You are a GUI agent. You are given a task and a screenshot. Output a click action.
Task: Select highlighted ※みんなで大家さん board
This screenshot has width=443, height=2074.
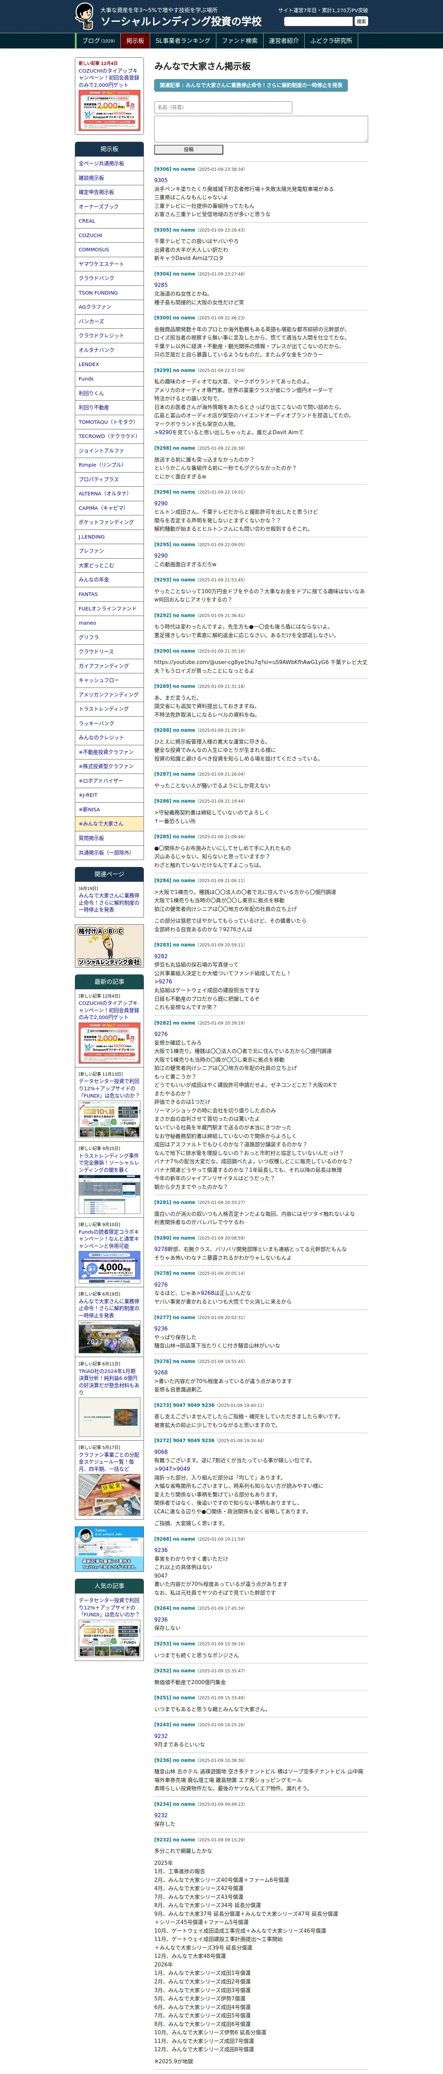[x=109, y=824]
